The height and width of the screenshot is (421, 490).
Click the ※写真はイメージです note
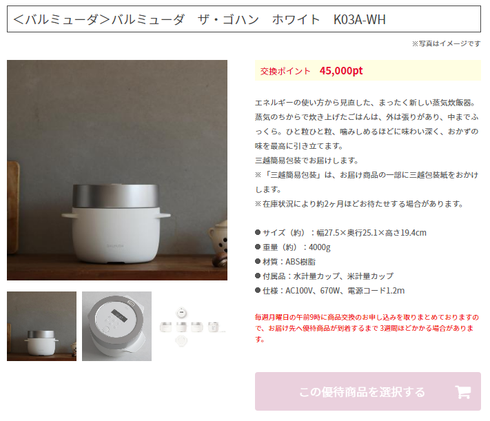coord(446,44)
